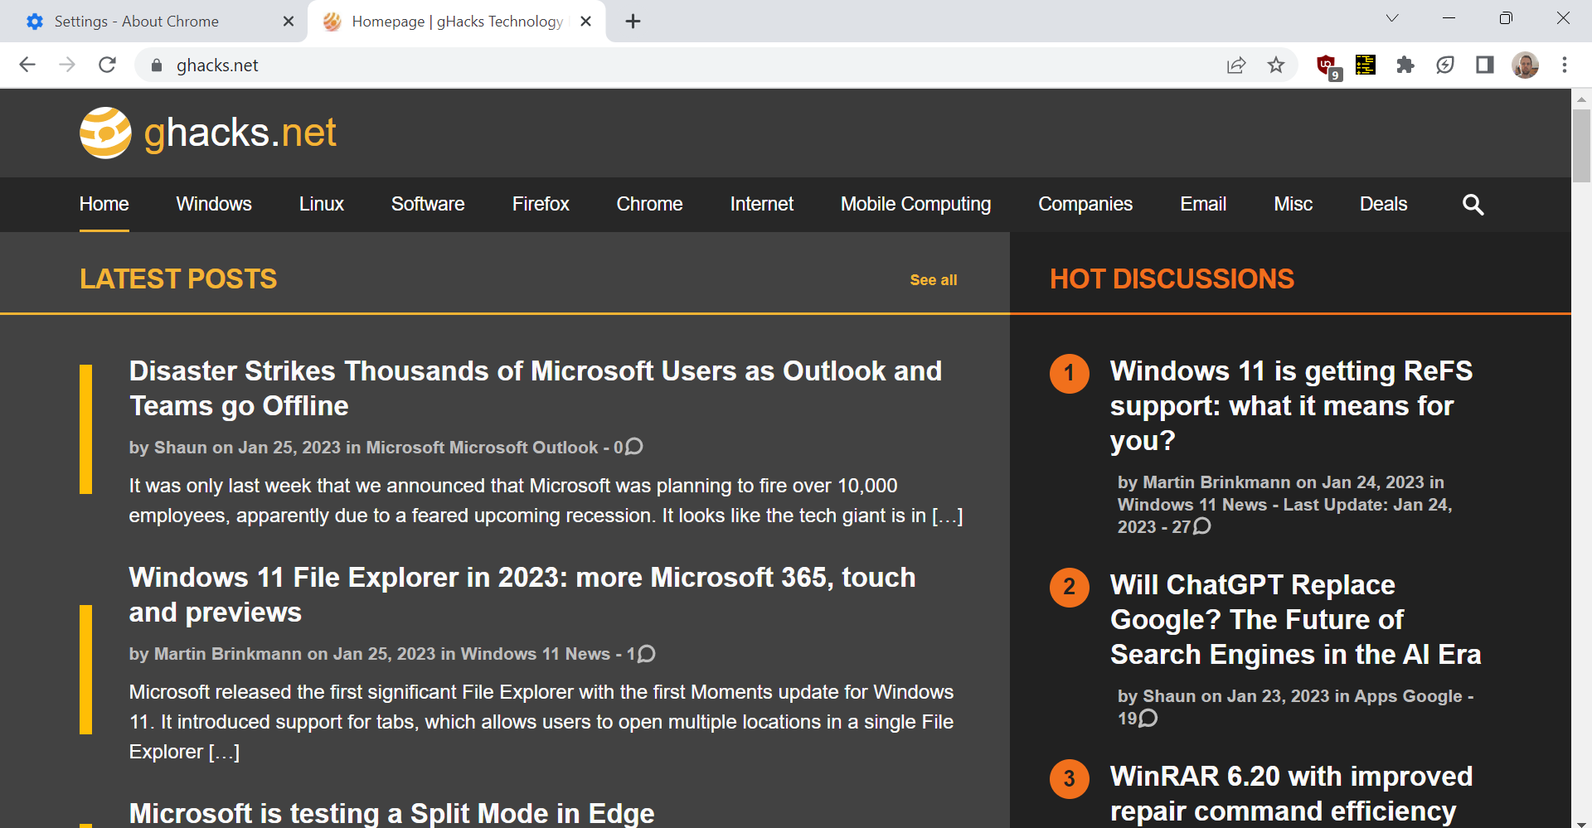
Task: Open the Mobile Computing category
Action: coord(916,204)
